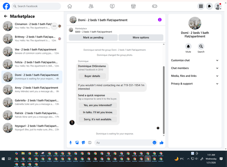Open account dropdown arrow on profile avatar

click(x=220, y=9)
